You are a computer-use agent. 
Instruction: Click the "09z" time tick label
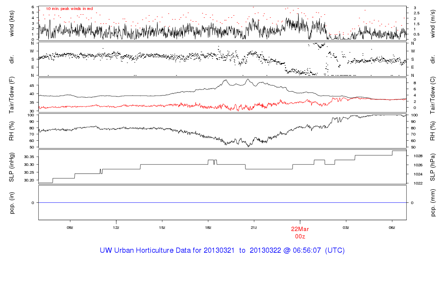pos(70,228)
